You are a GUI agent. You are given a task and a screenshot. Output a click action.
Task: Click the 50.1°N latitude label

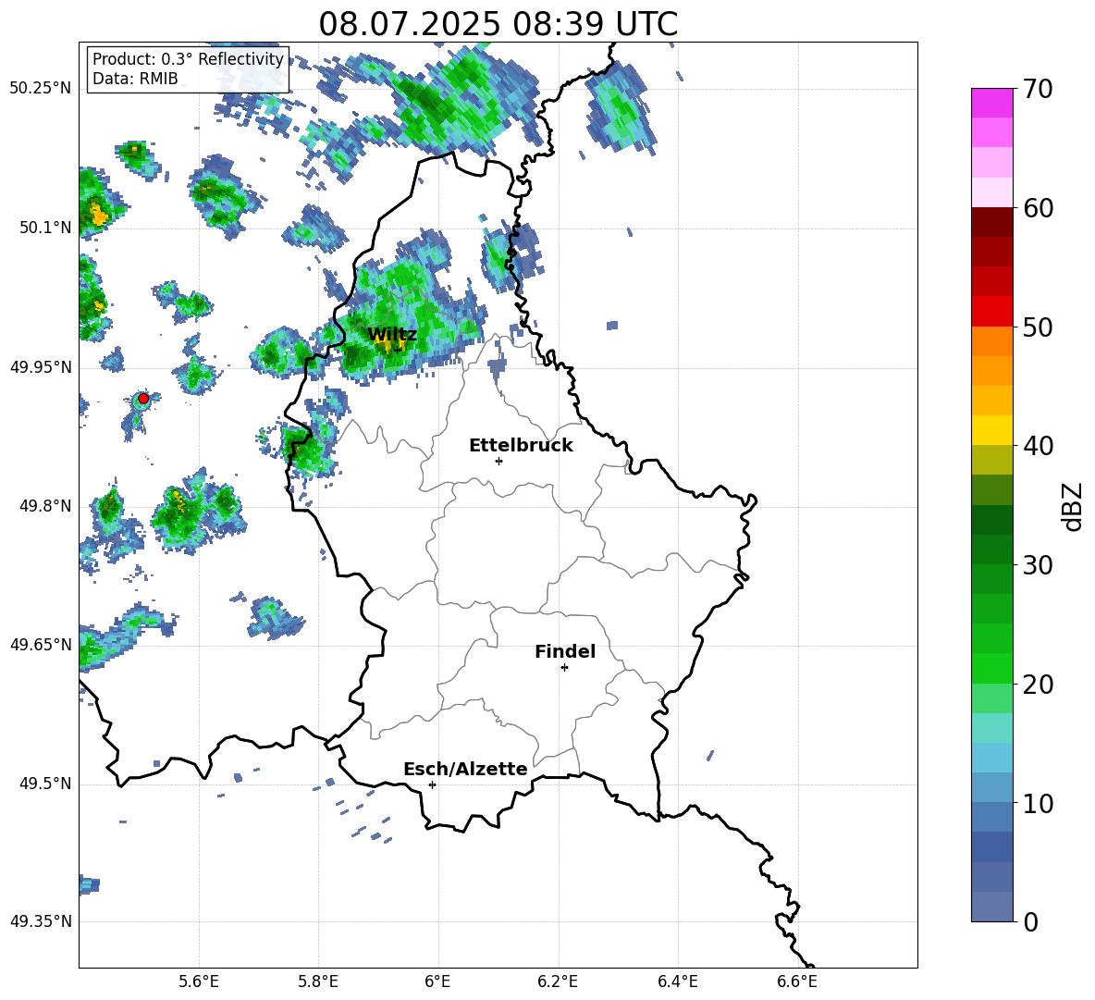point(45,228)
